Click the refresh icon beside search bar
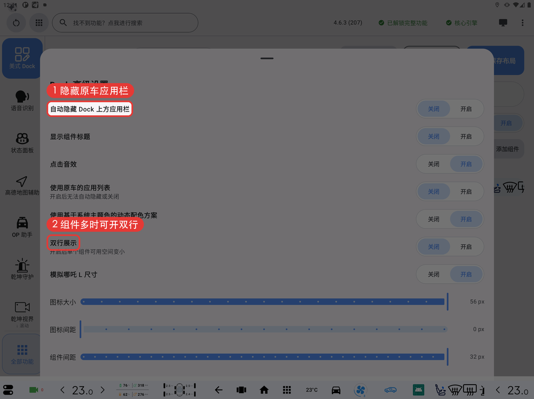 16,23
